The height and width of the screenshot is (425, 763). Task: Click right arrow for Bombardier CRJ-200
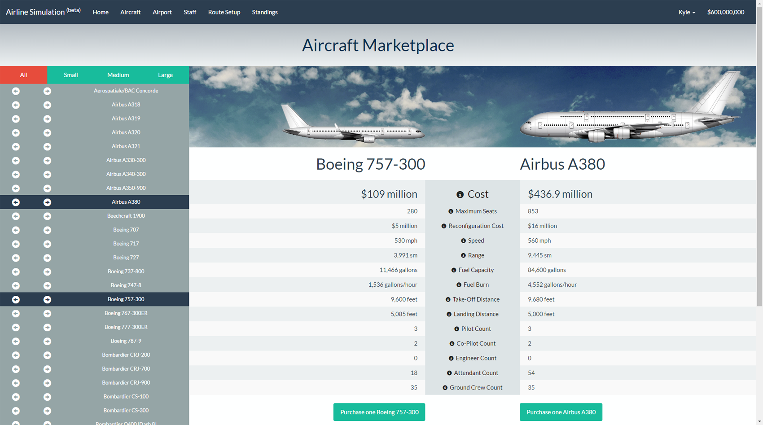coord(47,355)
